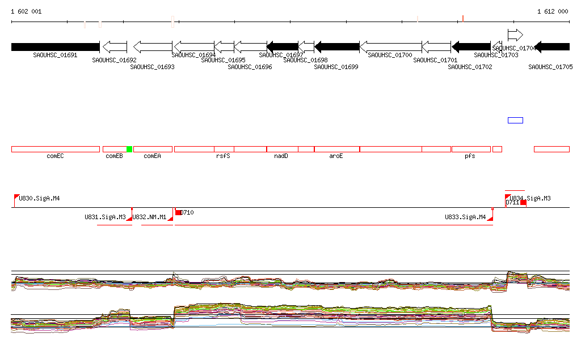Viewport: 581px width, 346px height.
Task: Click the 1 602 001 start coordinate label
Action: pos(26,11)
